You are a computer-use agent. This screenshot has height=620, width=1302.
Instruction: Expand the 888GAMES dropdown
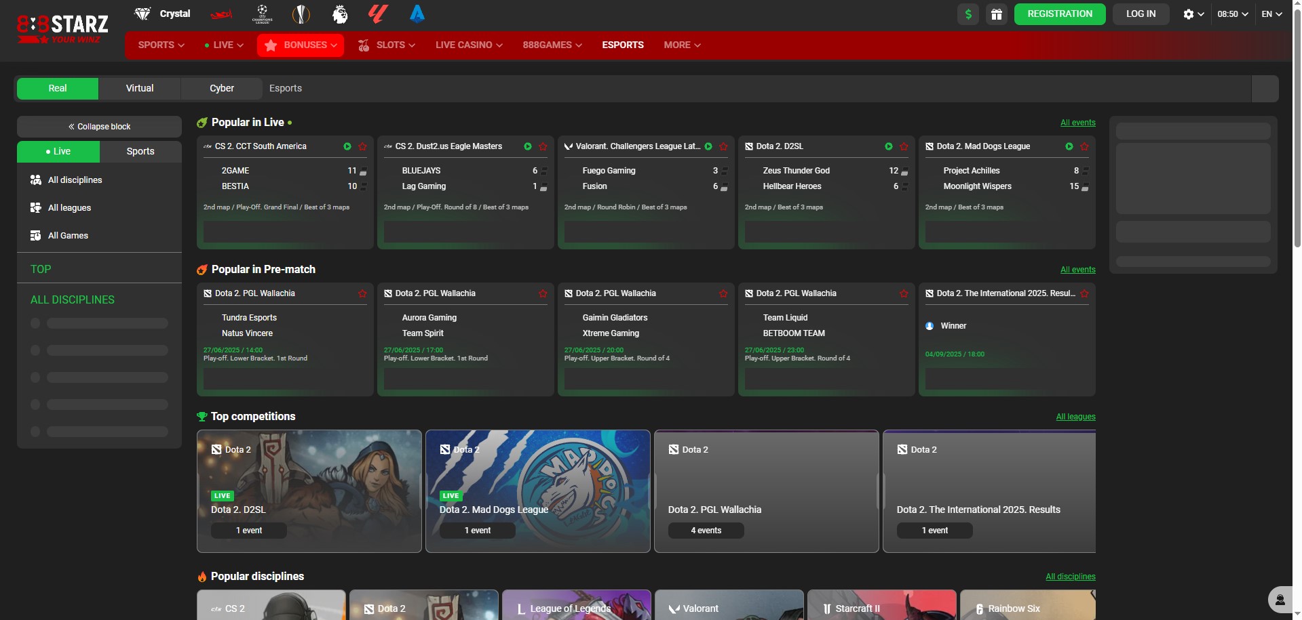(552, 45)
